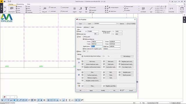
Task: Click the Quick Launch search box
Action: click(177, 4)
